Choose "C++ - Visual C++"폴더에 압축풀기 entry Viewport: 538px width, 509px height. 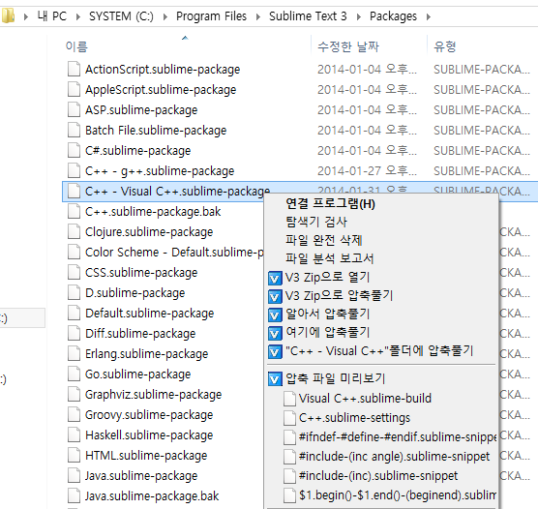coord(379,350)
